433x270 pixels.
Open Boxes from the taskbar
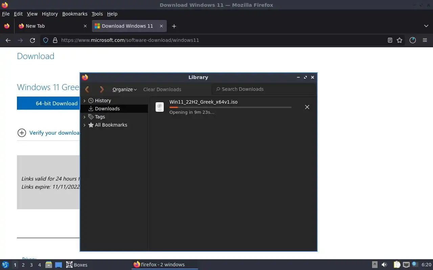tap(77, 265)
